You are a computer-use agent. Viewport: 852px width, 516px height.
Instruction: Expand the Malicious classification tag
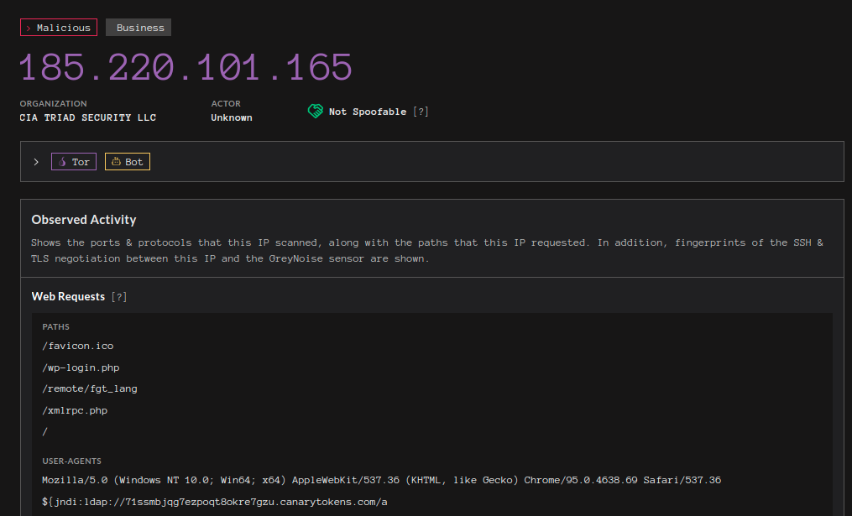point(59,28)
